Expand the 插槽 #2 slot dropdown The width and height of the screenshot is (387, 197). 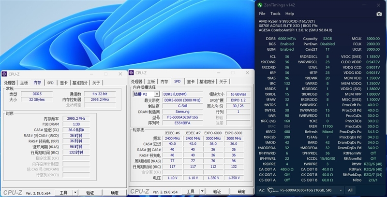(157, 94)
